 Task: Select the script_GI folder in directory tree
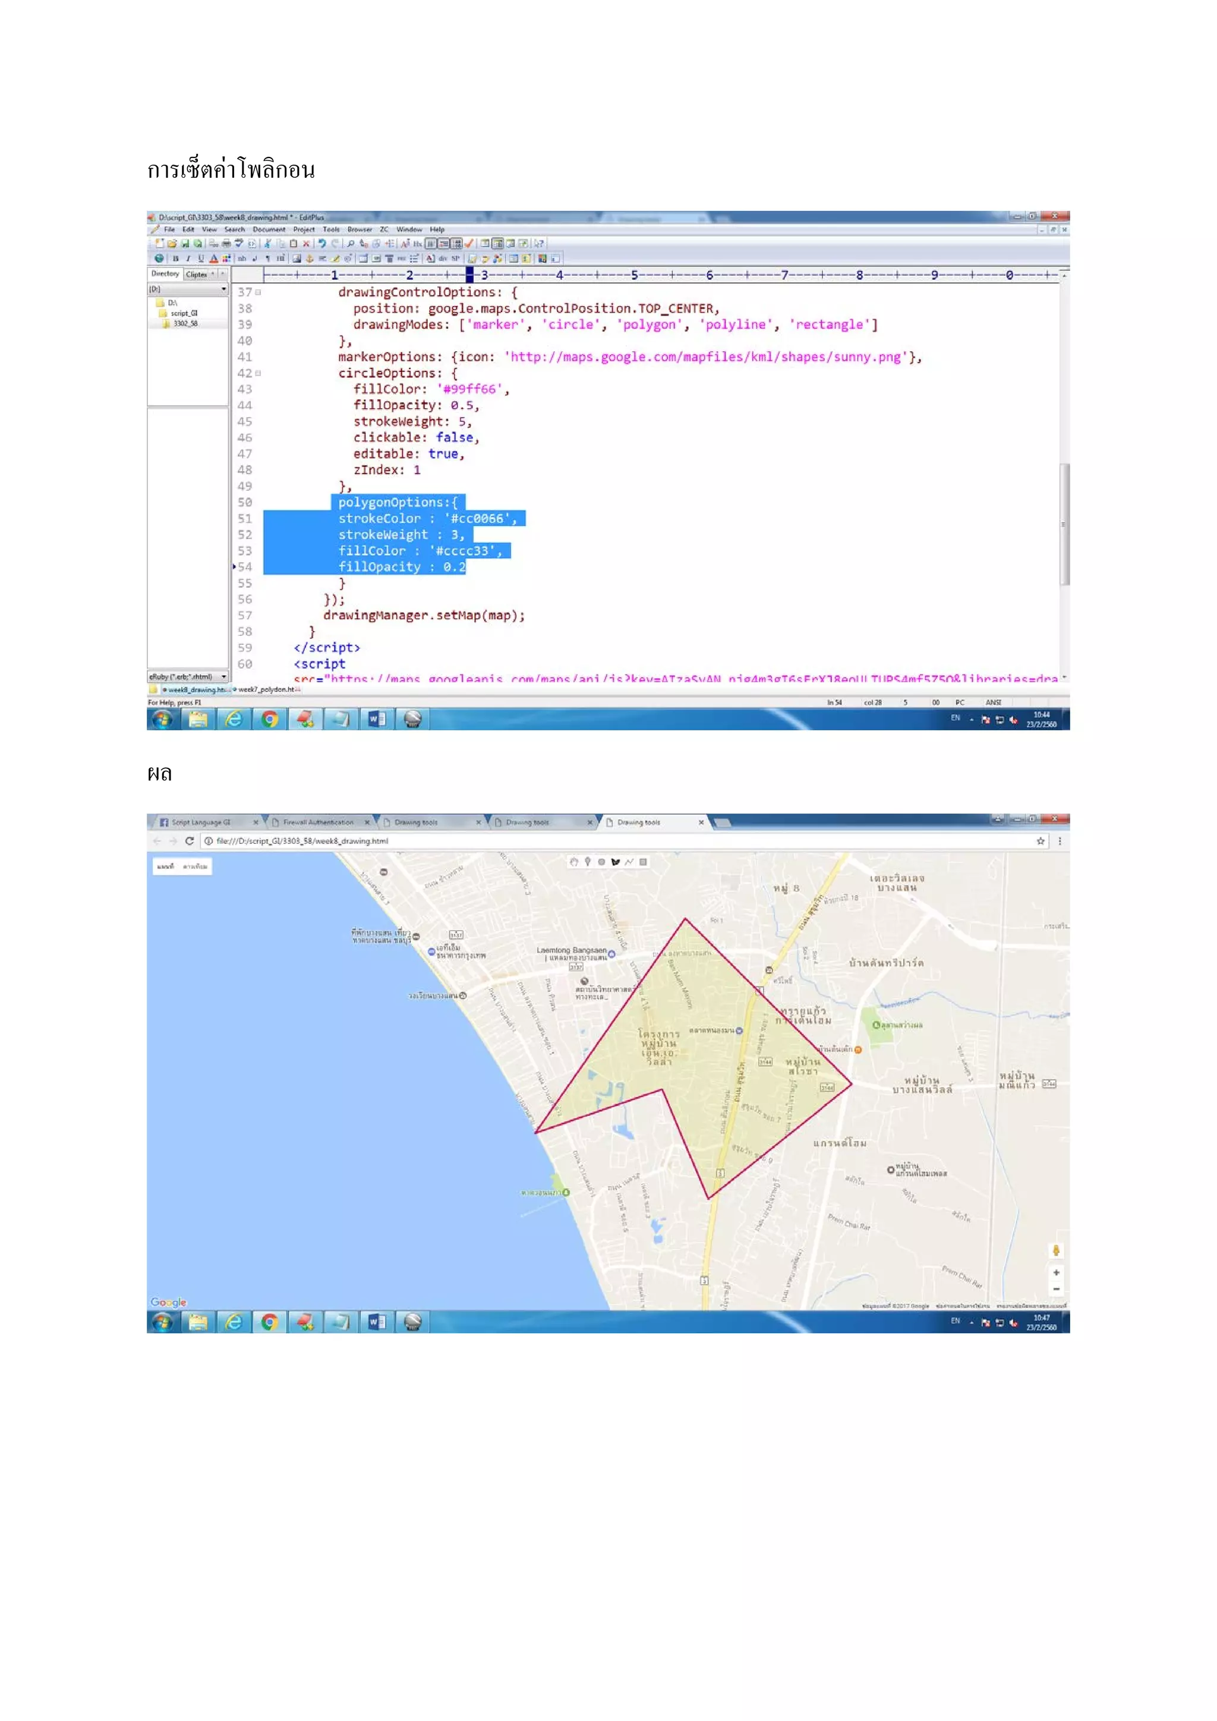184,313
